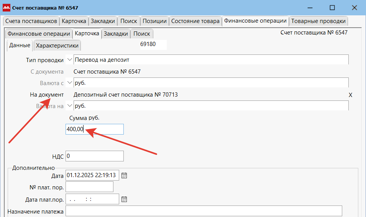Image resolution: width=366 pixels, height=217 pixels.
Task: Open calendar picker for Дата плат.пор.
Action: click(x=124, y=199)
